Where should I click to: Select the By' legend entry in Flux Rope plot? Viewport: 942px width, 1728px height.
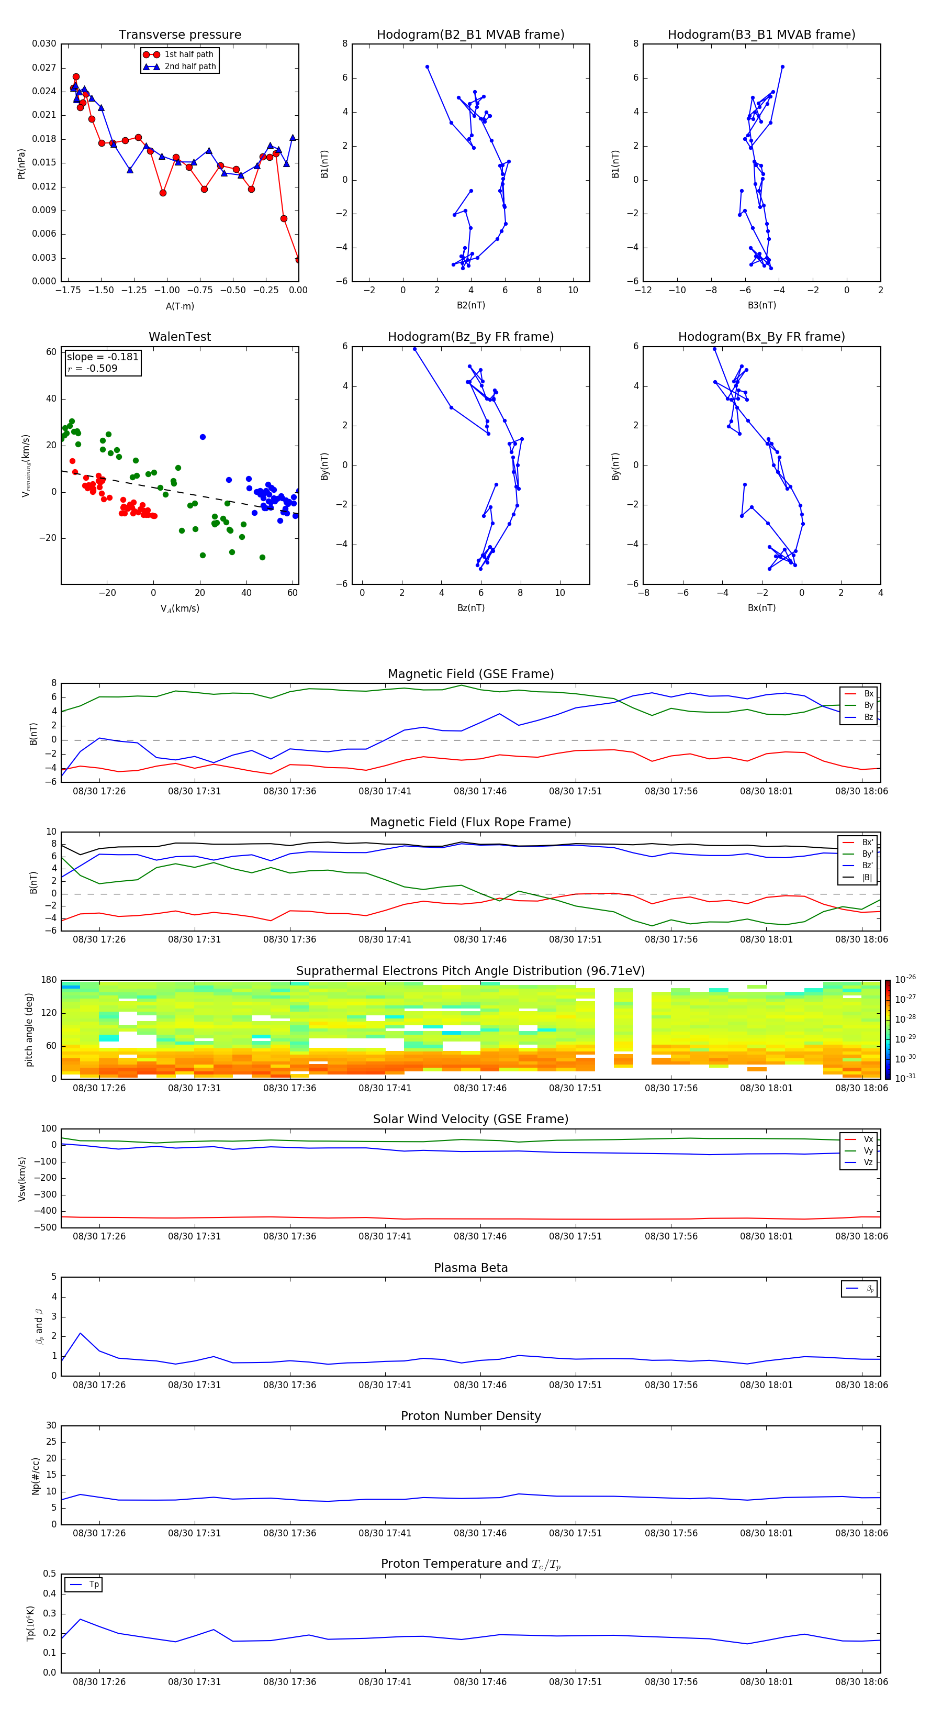click(x=858, y=854)
